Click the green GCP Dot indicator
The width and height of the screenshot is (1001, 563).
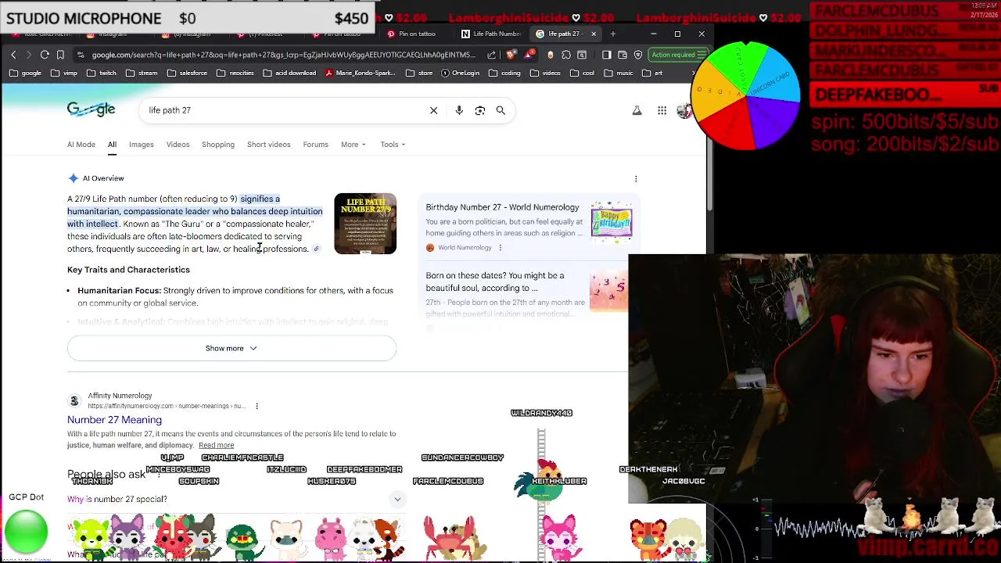click(26, 533)
